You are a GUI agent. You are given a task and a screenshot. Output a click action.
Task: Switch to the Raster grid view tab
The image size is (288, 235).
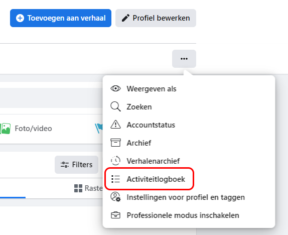pyautogui.click(x=88, y=188)
